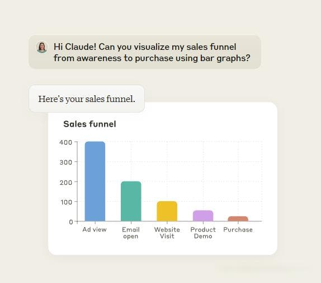321x283 pixels.
Task: Click the user avatar photo
Action: [42, 48]
